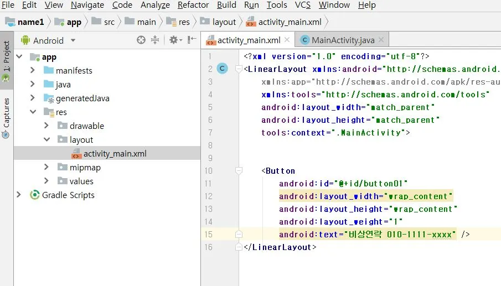Viewport: 501px width, 286px height.
Task: Click the hide Project panel icon
Action: [192, 40]
